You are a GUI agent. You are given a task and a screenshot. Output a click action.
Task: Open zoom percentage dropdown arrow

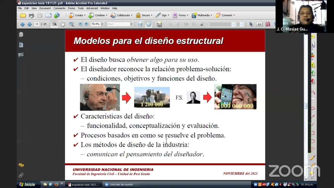click(x=102, y=24)
